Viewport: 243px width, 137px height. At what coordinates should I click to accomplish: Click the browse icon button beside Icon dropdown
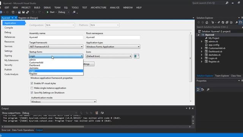point(136,56)
